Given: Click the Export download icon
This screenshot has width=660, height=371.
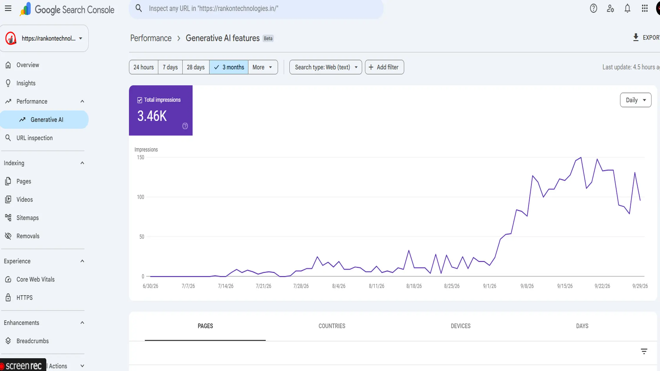Looking at the screenshot, I should (636, 37).
